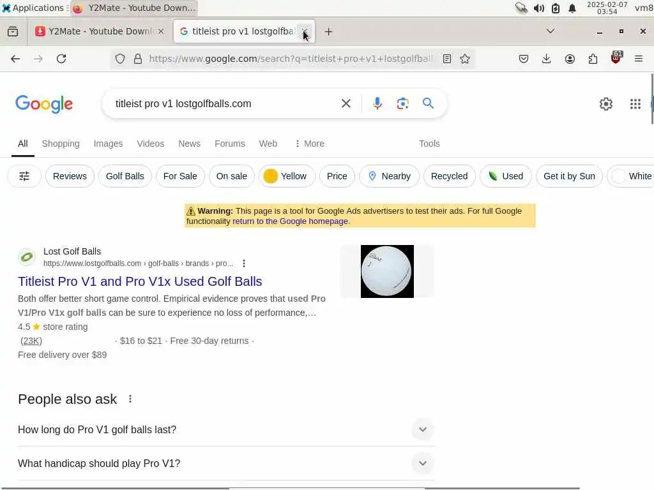Toggle the For Sale filter chip
This screenshot has width=654, height=490.
coord(179,176)
